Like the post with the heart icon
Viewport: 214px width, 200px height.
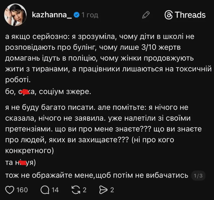click(x=10, y=189)
